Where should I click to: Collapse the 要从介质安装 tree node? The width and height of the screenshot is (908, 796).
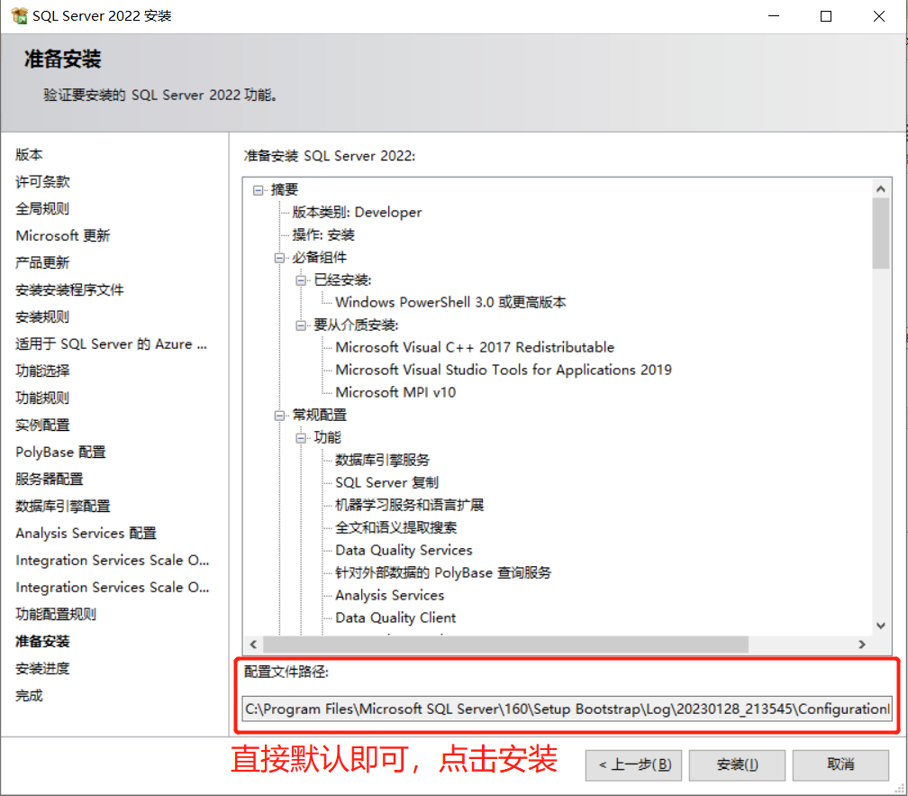tap(301, 325)
